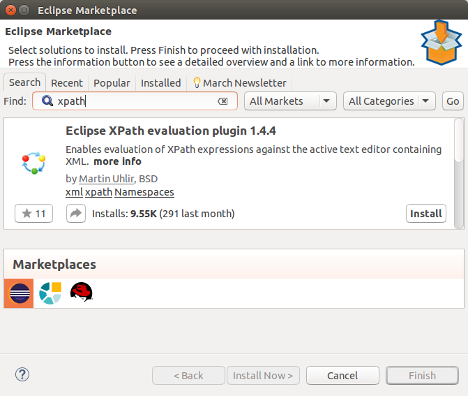Choose the Obeo marketplace catalog icon
The image size is (468, 396).
(x=50, y=293)
